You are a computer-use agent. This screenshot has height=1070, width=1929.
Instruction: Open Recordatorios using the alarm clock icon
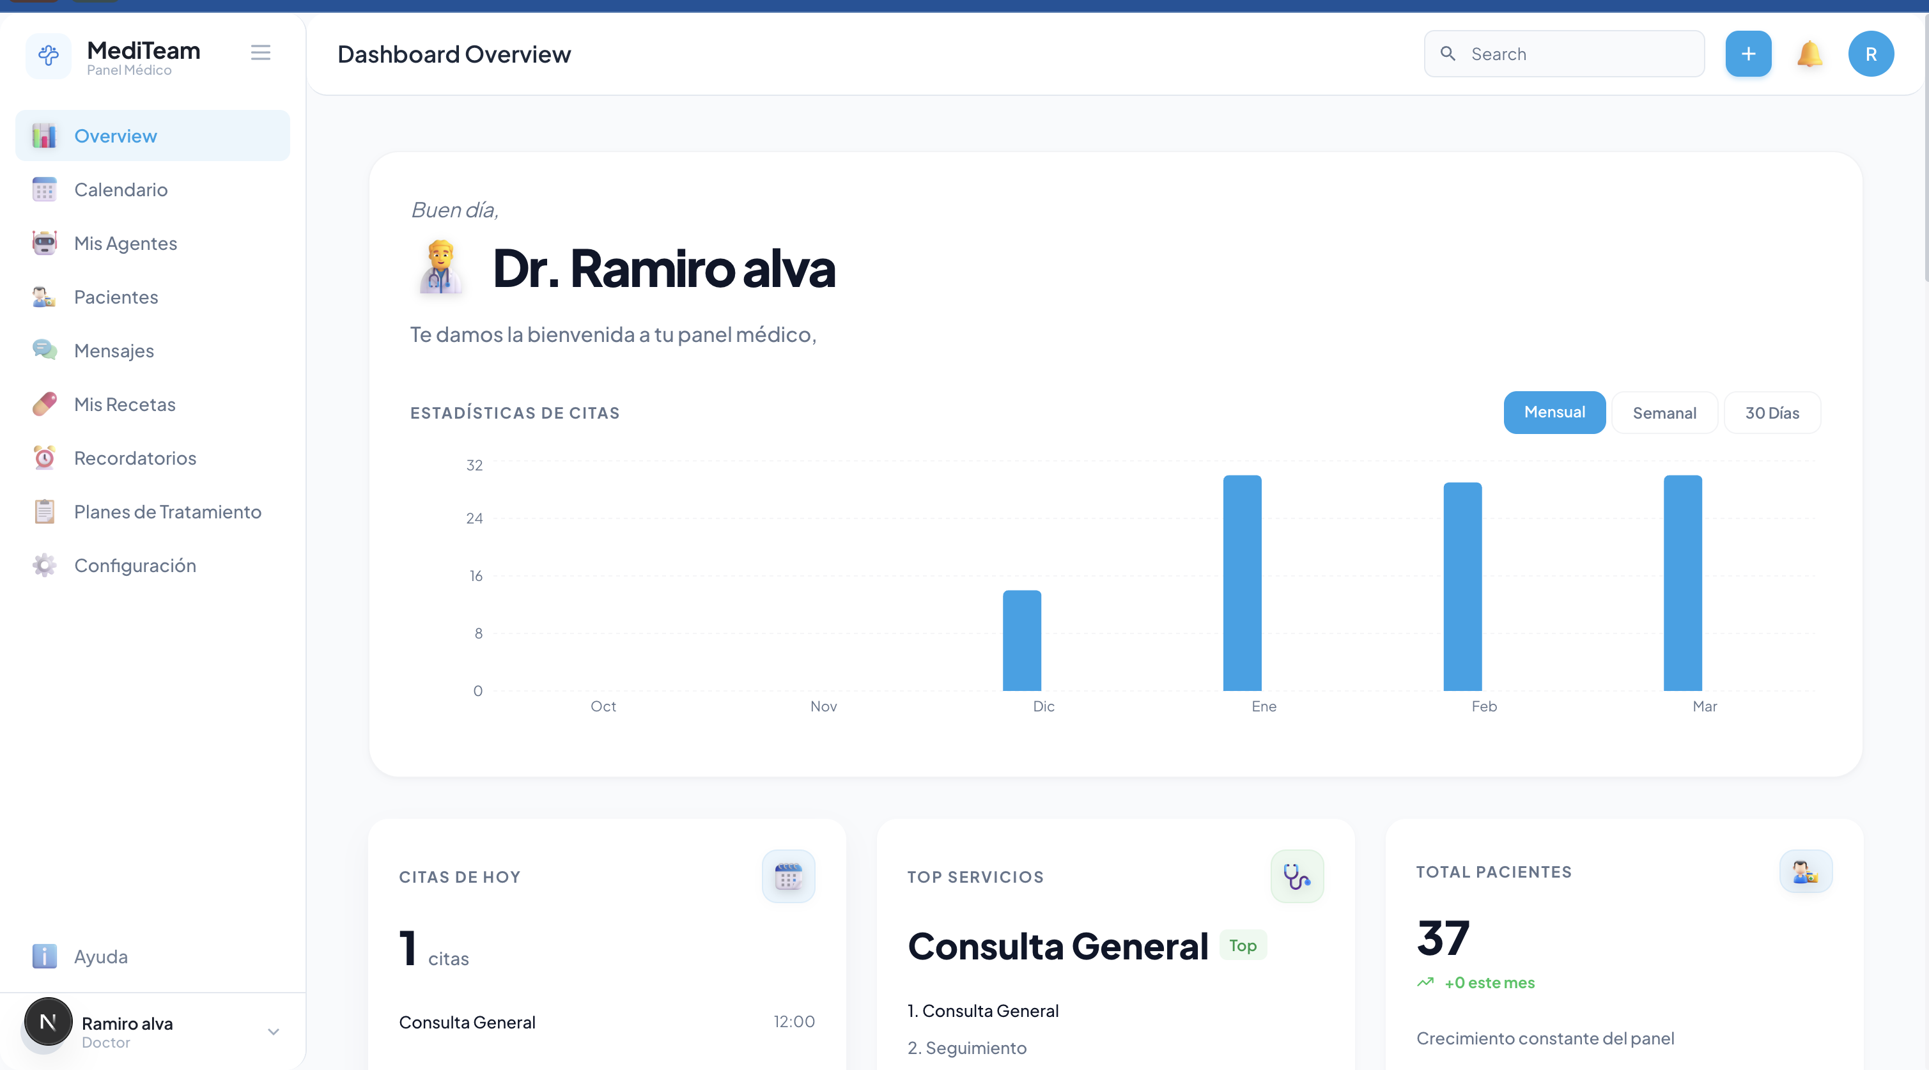pos(44,458)
